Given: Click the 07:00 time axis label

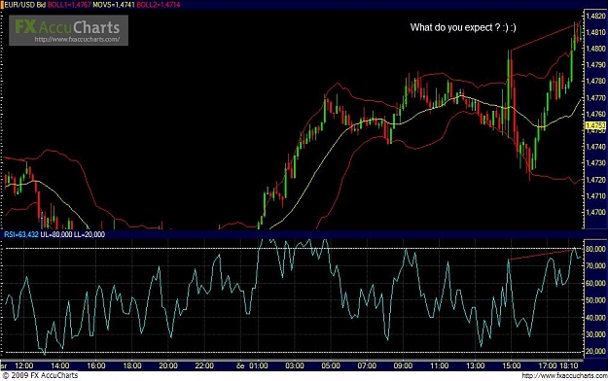Looking at the screenshot, I should pos(367,365).
